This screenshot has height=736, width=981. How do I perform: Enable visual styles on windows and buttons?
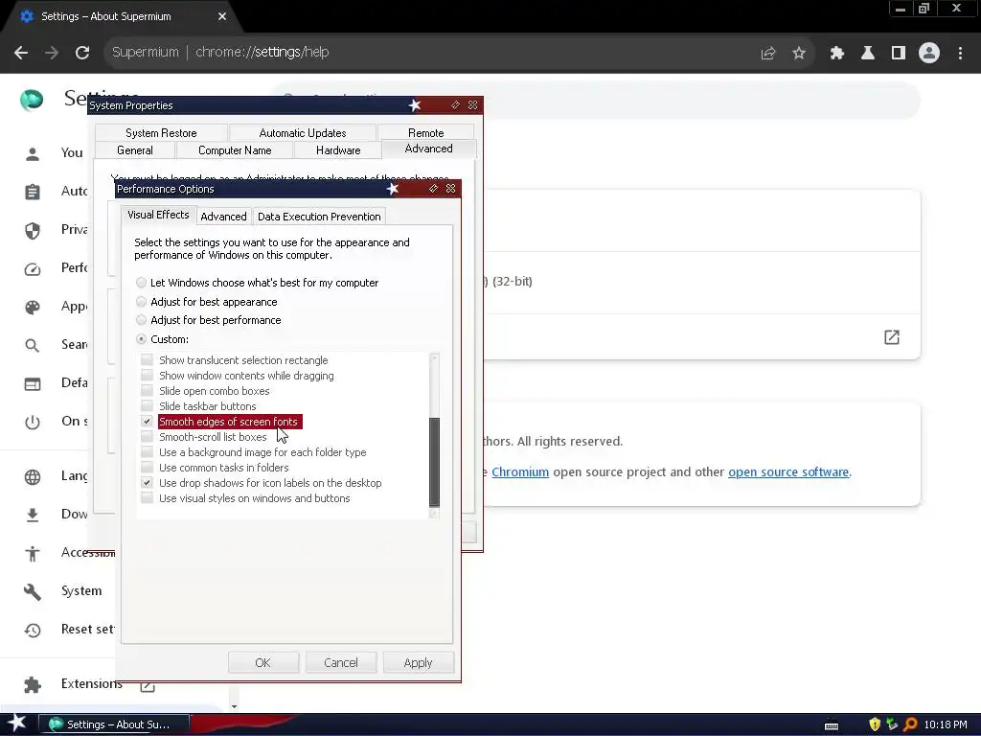pos(147,498)
